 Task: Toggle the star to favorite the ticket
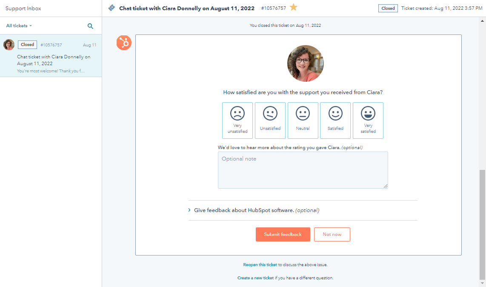pos(293,7)
